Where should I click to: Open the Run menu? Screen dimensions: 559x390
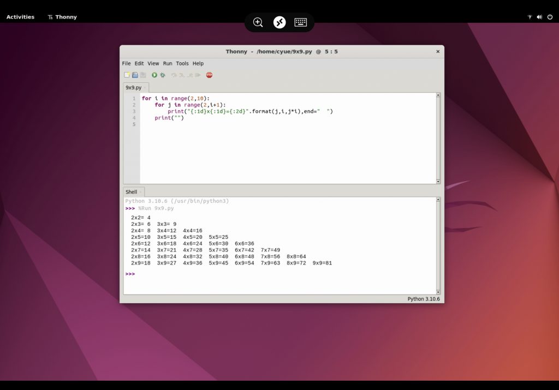tap(168, 63)
